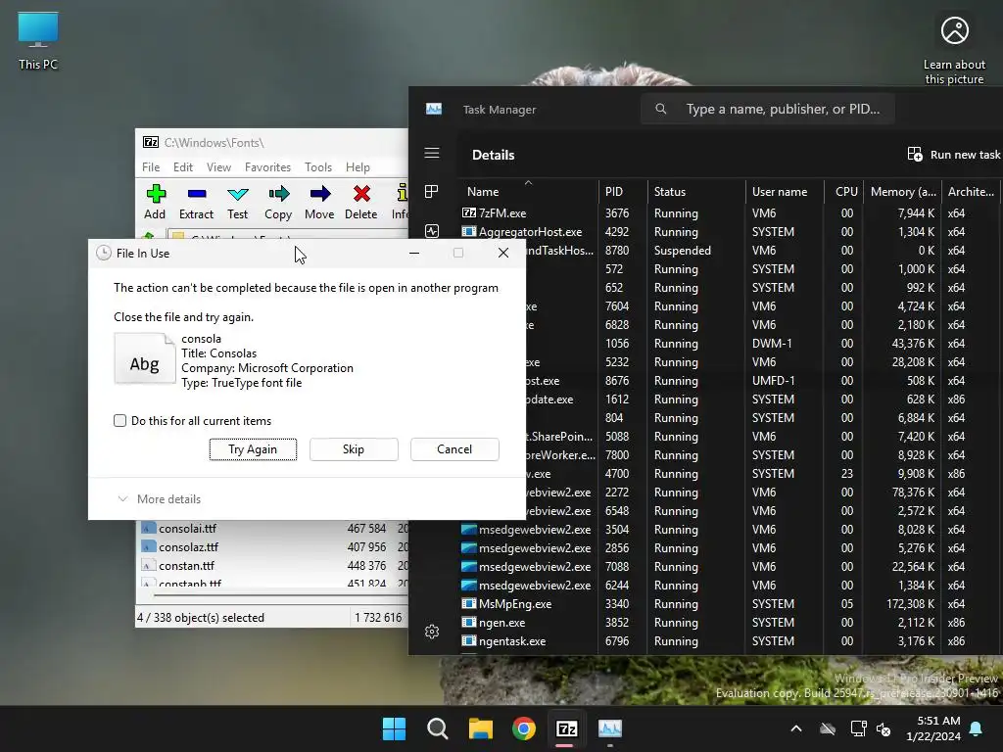This screenshot has width=1003, height=752.
Task: Open the notification bell in system tray
Action: (977, 728)
